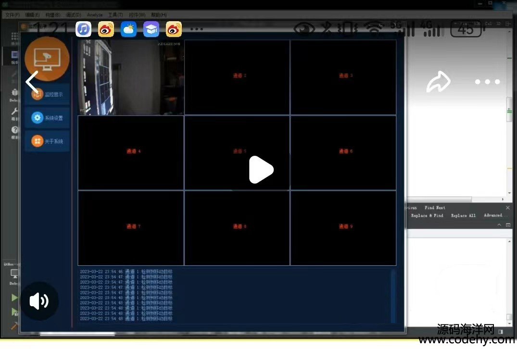Image resolution: width=517 pixels, height=349 pixels.
Task: Open the 关于系统 about system page
Action: (x=47, y=141)
